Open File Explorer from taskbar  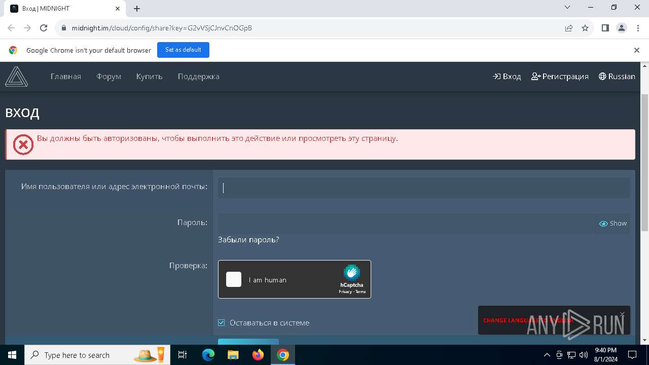click(x=233, y=355)
